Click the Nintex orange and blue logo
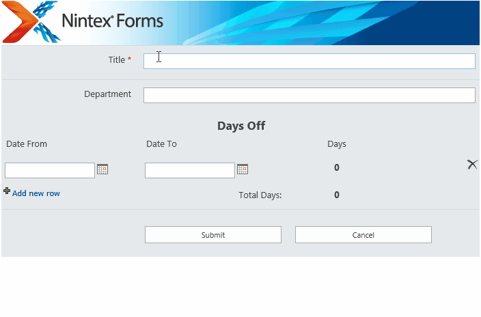 pos(31,22)
